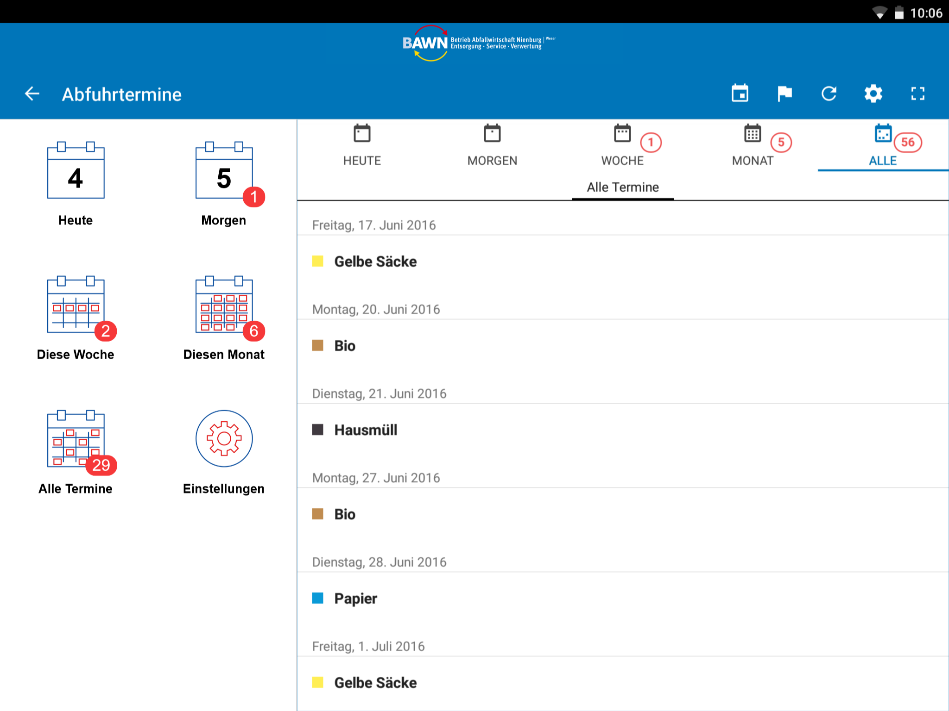Click the flag icon in the header
Viewport: 949px width, 711px height.
tap(784, 94)
